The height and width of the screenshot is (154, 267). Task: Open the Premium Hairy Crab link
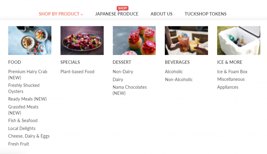(28, 75)
